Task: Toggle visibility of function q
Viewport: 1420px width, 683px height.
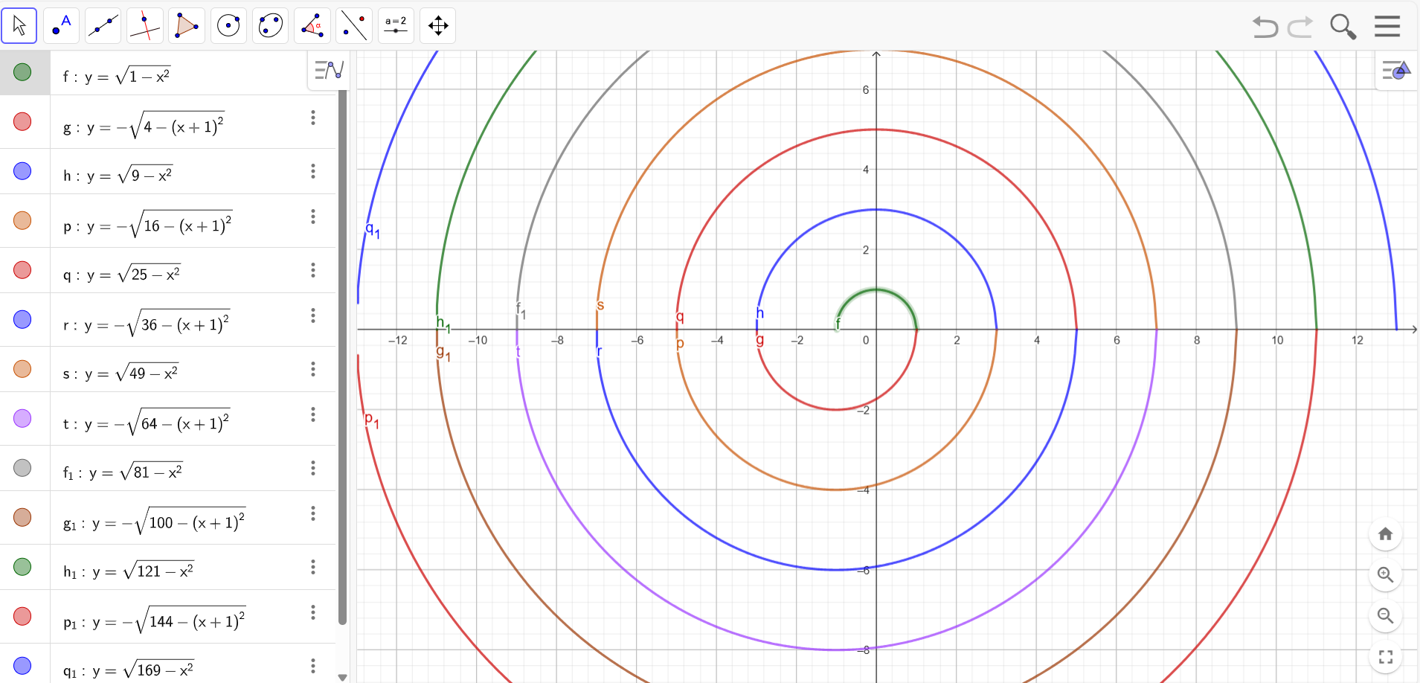Action: tap(22, 269)
